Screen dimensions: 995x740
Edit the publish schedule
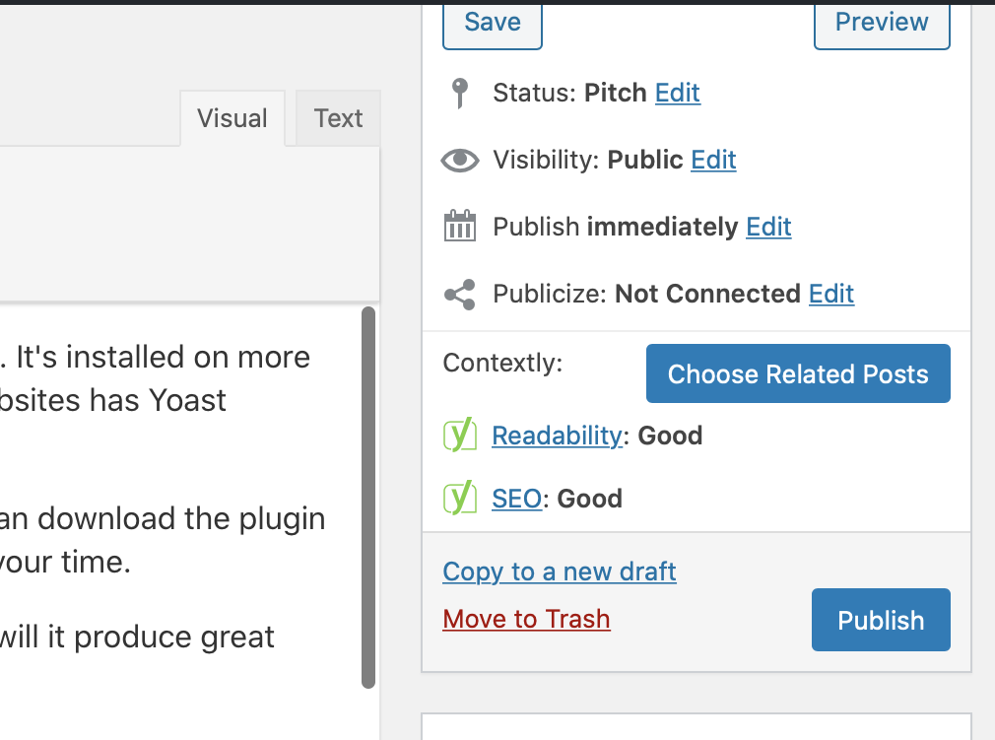pos(768,226)
